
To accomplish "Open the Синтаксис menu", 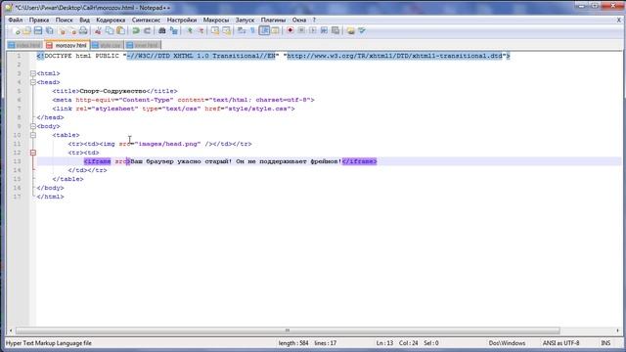I will click(146, 20).
